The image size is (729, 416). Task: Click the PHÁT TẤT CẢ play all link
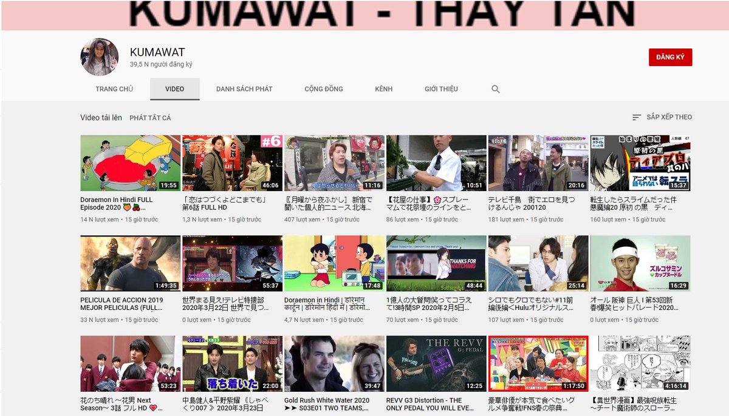click(x=150, y=118)
